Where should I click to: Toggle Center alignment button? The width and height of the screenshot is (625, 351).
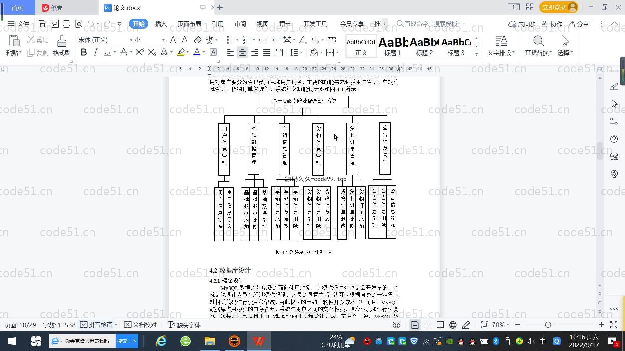(x=242, y=52)
